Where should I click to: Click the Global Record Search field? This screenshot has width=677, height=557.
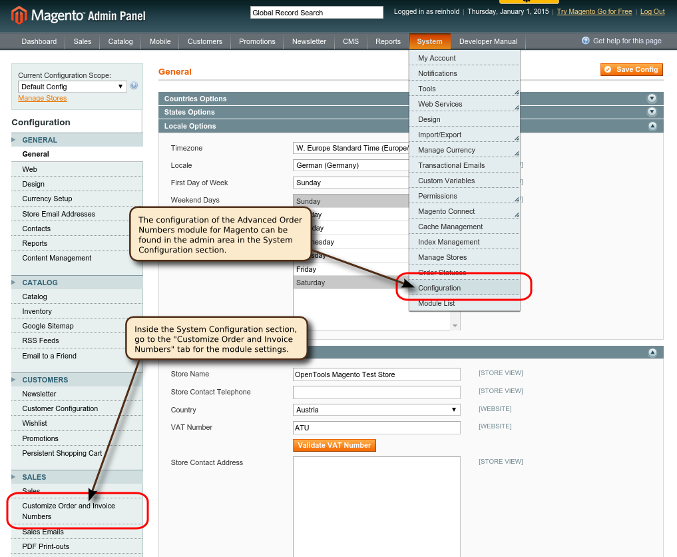316,13
